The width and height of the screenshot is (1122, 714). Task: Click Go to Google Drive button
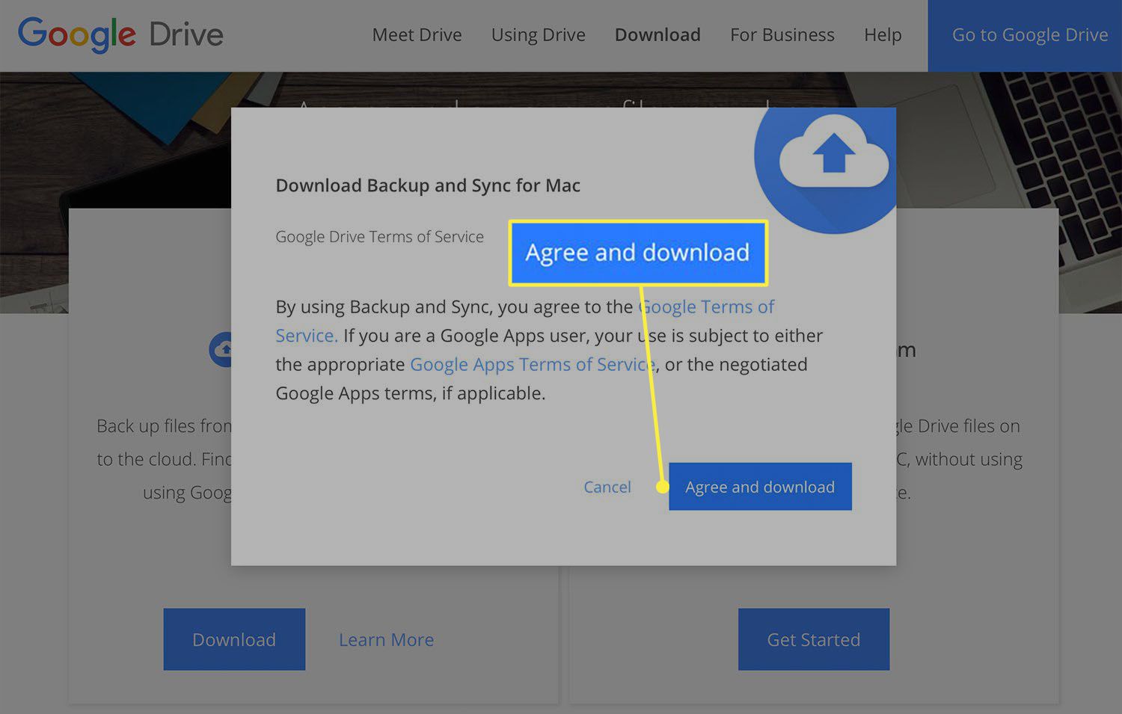click(1025, 36)
